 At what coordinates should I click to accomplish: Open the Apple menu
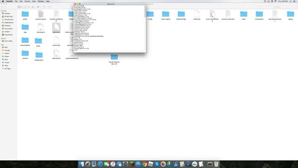pos(3,1)
